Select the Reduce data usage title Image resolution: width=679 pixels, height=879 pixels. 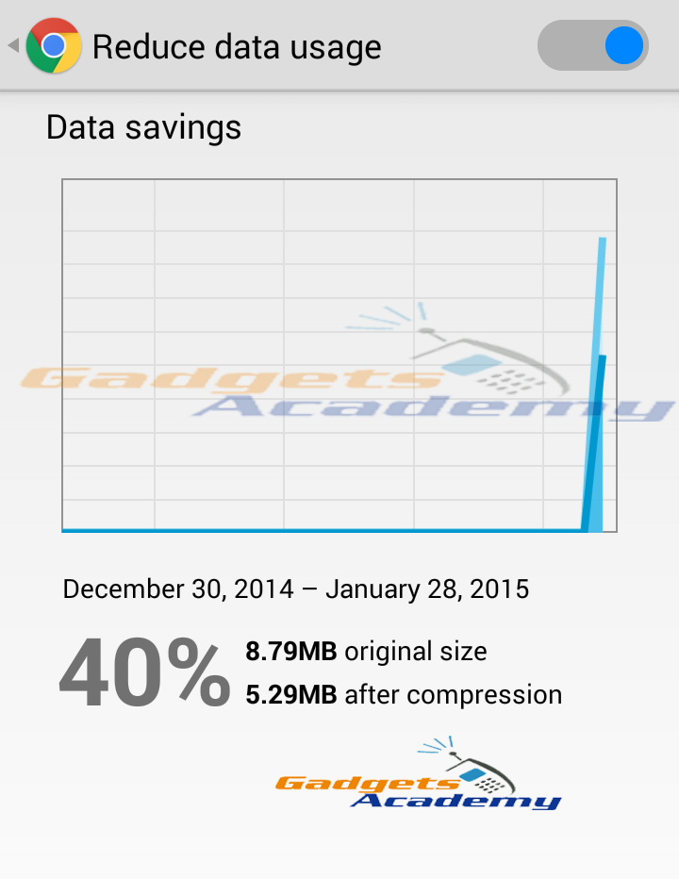click(x=237, y=47)
